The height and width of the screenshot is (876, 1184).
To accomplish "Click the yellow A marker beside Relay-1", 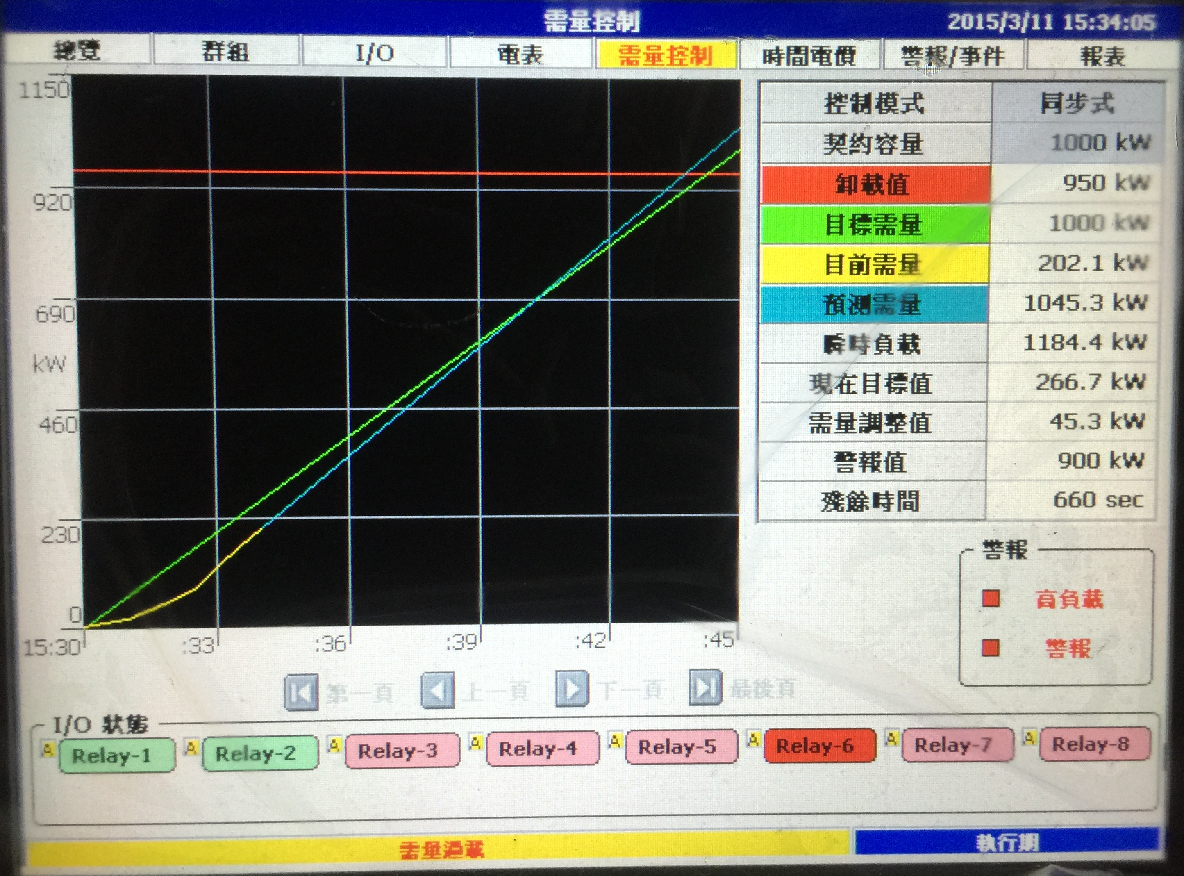I will click(x=48, y=749).
